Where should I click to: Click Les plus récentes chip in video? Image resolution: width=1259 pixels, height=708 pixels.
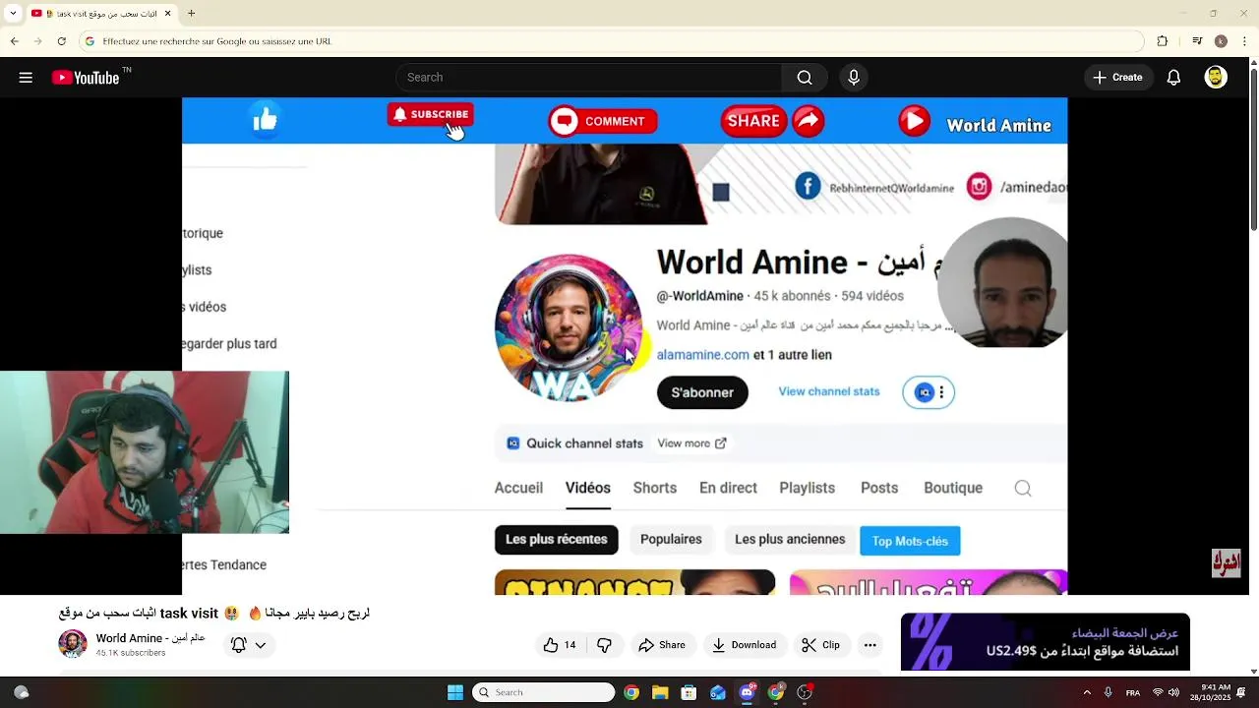tap(557, 540)
